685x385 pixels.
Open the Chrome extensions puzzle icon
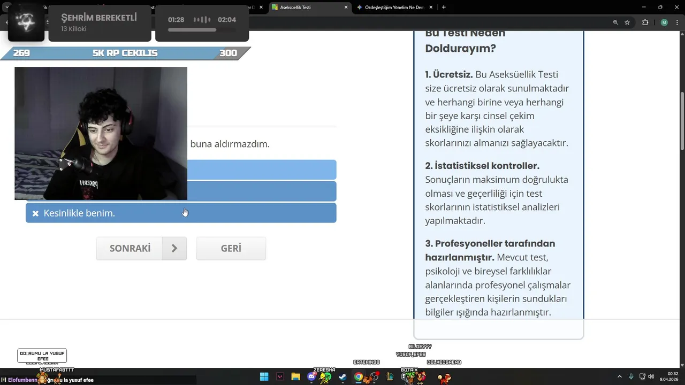pos(645,22)
